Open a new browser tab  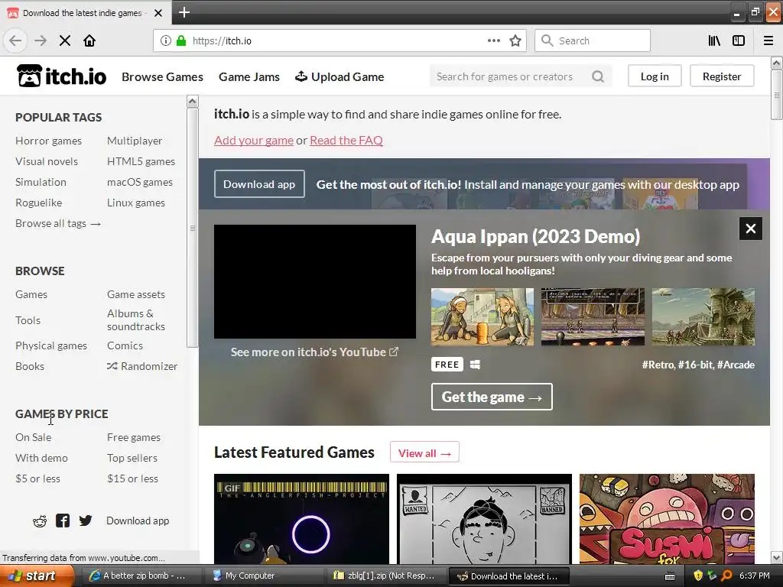pyautogui.click(x=184, y=12)
